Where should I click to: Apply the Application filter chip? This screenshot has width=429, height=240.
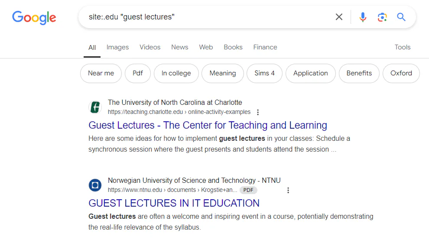pyautogui.click(x=311, y=73)
